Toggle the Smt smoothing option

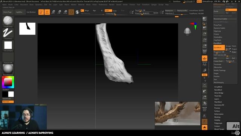(231, 10)
